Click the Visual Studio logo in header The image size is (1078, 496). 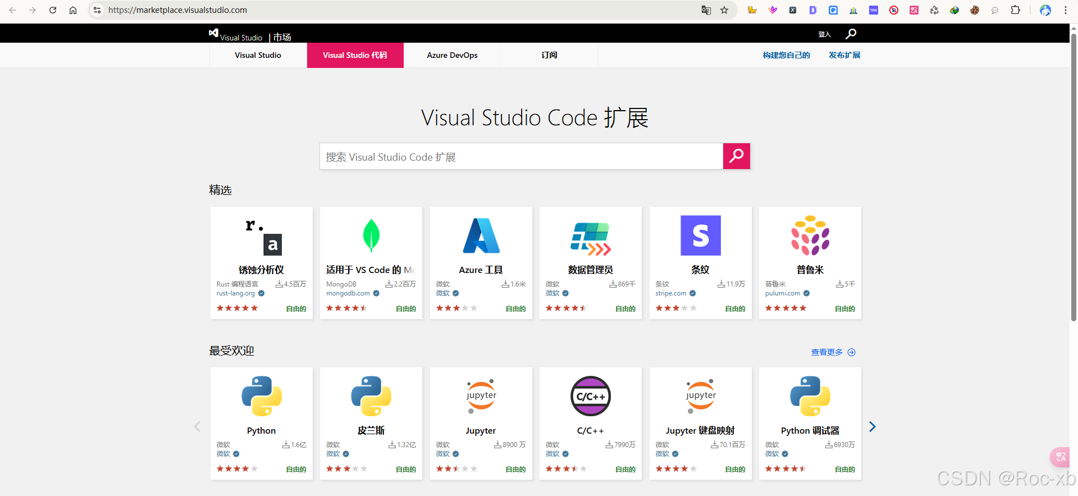coord(236,35)
